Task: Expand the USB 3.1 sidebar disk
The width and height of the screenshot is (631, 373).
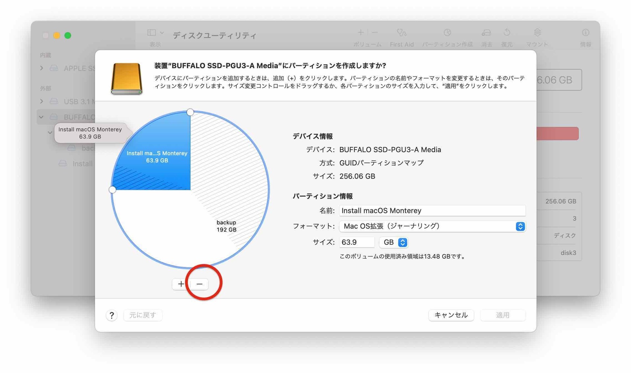Action: [x=41, y=101]
